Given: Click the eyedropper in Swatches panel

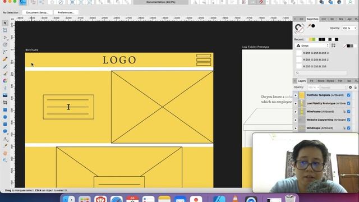Looking at the screenshot, I should pyautogui.click(x=309, y=26).
